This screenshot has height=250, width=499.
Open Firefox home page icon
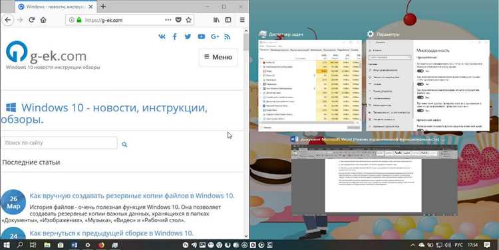click(43, 20)
